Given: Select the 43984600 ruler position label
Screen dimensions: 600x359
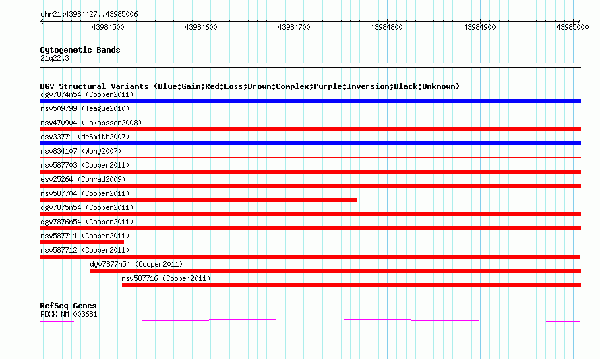Looking at the screenshot, I should click(201, 27).
